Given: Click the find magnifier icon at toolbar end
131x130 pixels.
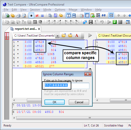Looking at the screenshot, I should click(128, 22).
